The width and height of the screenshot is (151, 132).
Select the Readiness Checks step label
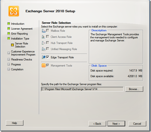22,60
